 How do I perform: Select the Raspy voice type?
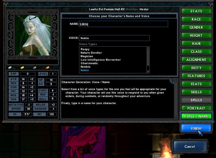pos(85,49)
